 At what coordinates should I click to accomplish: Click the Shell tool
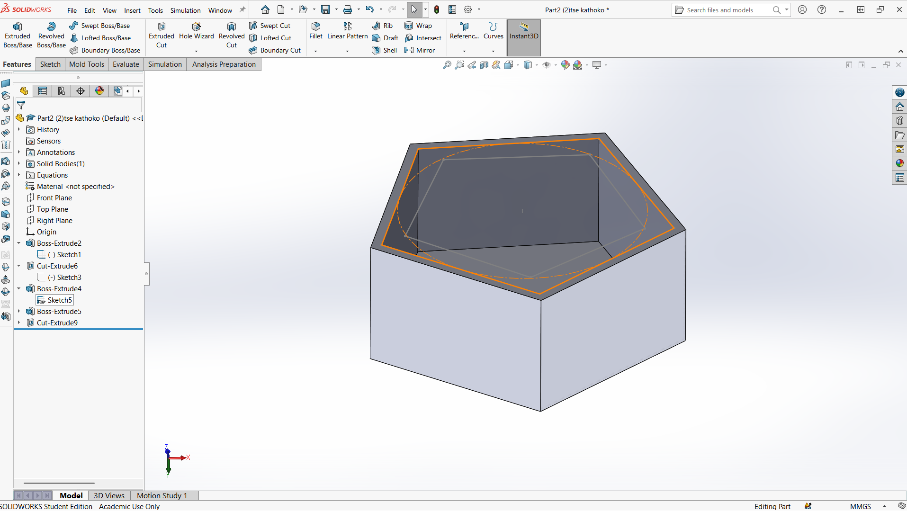click(x=384, y=50)
